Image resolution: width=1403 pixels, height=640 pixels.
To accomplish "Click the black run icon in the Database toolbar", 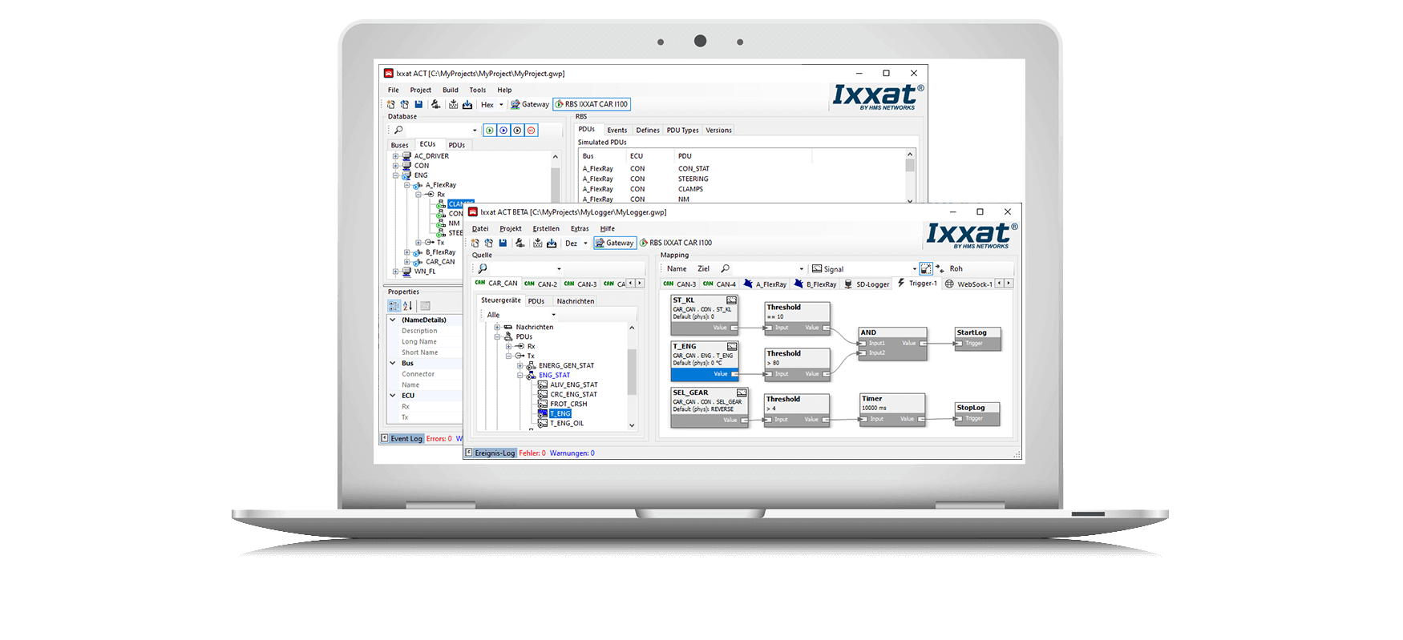I will 517,130.
